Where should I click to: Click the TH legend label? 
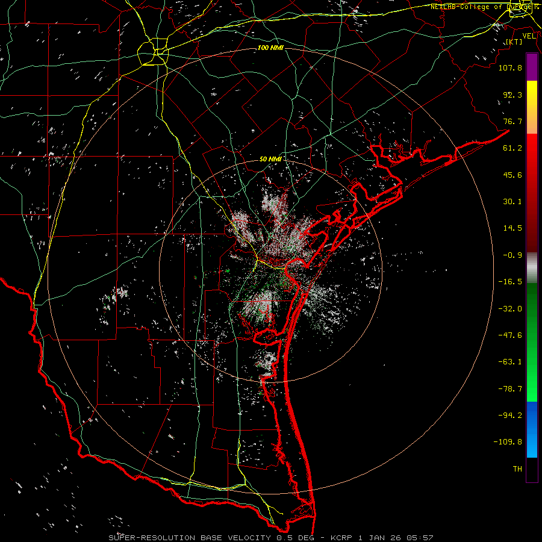point(517,469)
